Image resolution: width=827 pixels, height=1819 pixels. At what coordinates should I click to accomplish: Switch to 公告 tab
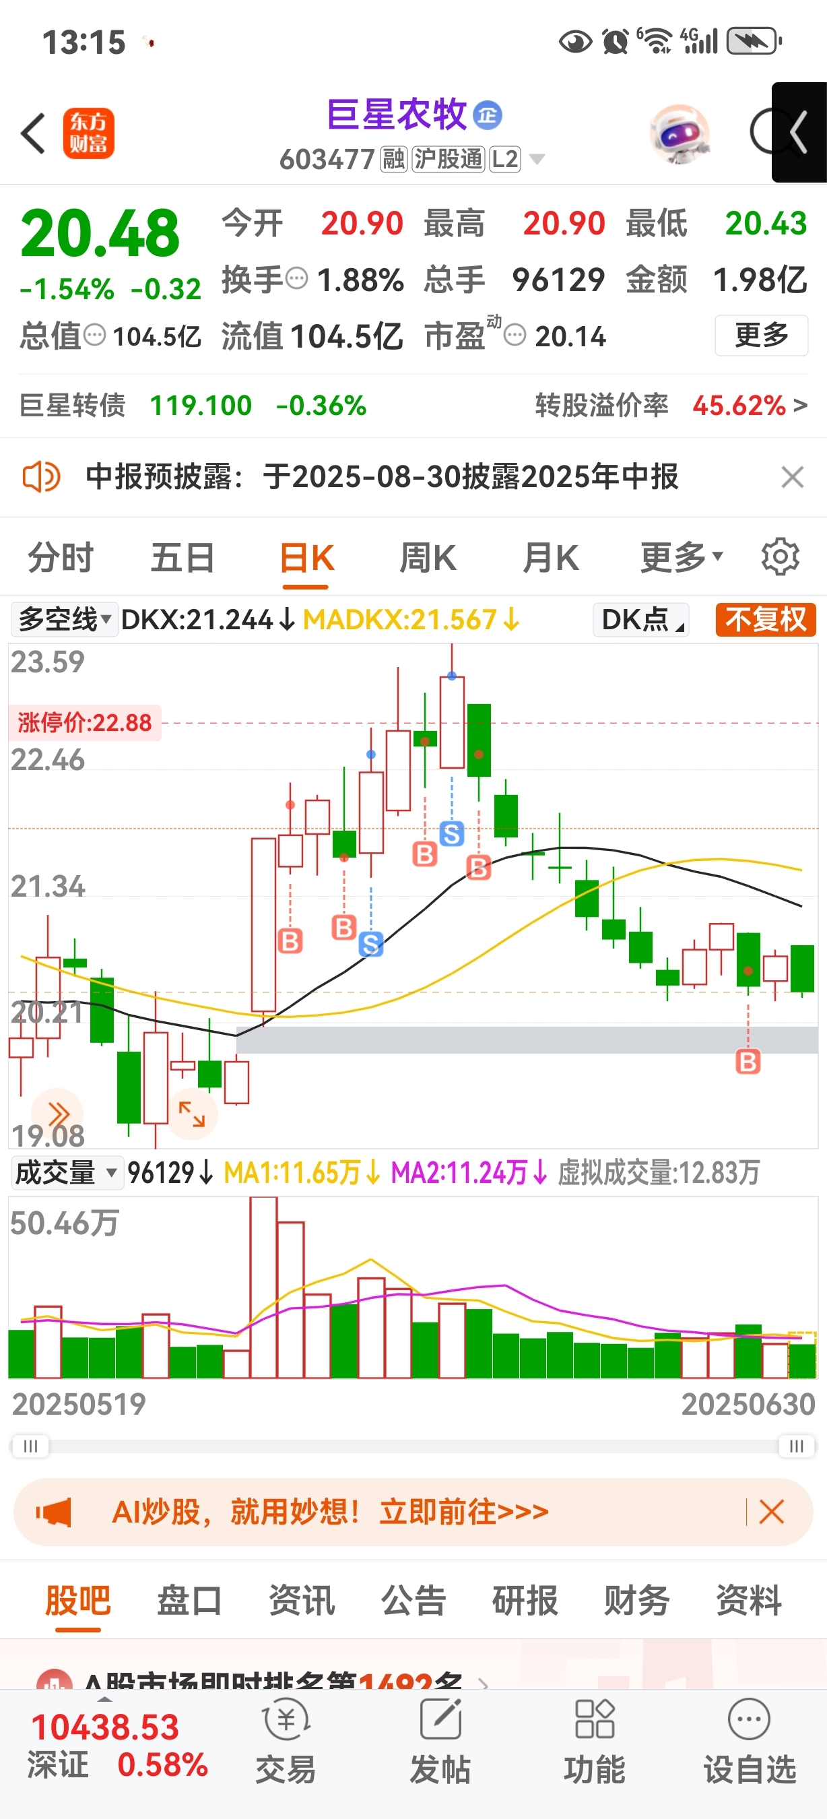tap(413, 1599)
